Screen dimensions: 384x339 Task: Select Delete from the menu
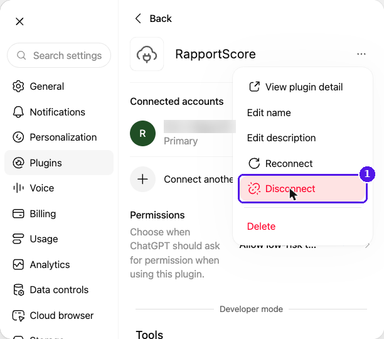click(x=302, y=227)
